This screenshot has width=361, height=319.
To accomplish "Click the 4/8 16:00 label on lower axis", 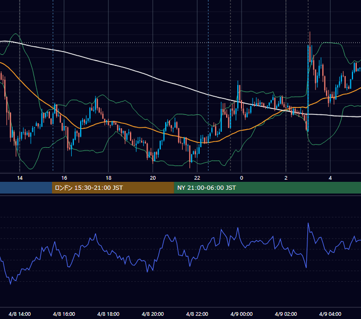I will pyautogui.click(x=64, y=314).
